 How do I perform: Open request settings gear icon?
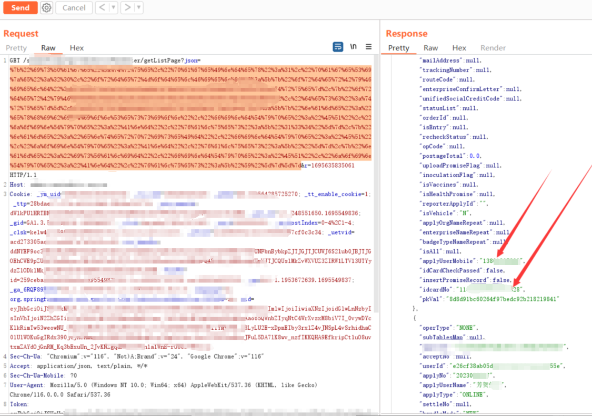(46, 7)
